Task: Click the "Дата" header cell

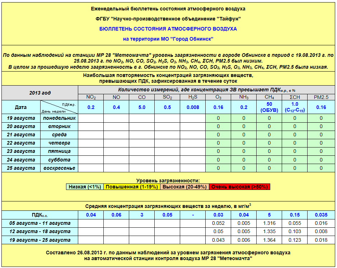Action: [20, 107]
